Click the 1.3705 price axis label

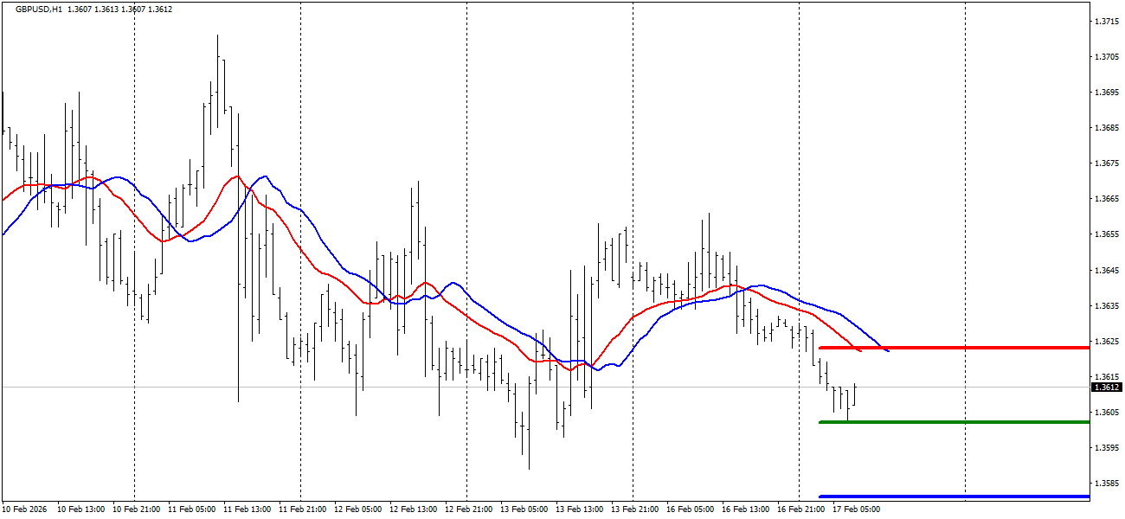pyautogui.click(x=1108, y=56)
